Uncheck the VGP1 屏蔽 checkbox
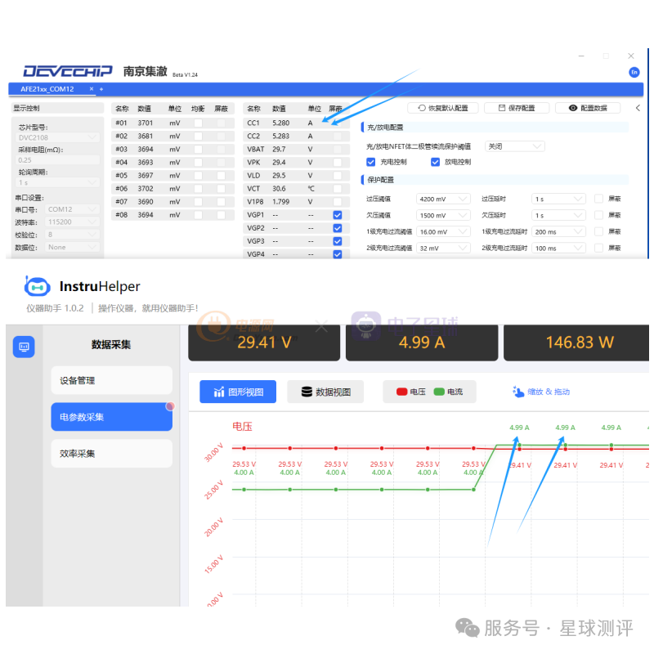Viewport: 654px width, 654px height. [x=337, y=215]
